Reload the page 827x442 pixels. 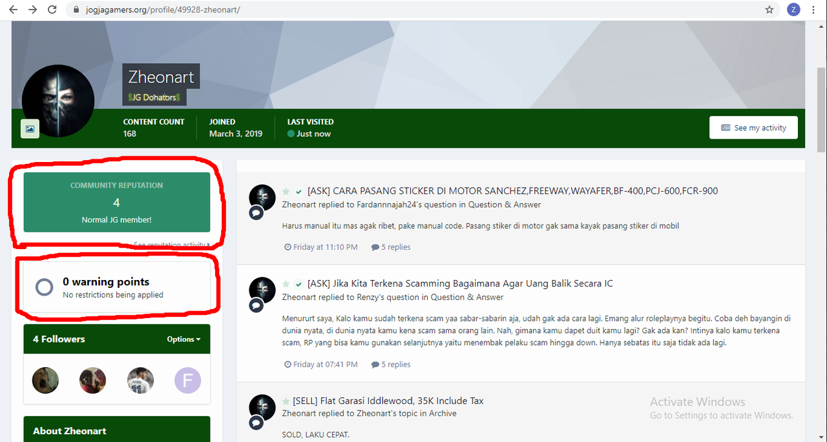[52, 10]
